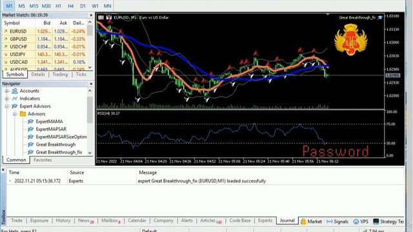Select USDJPY row in Market Watch
413x232 pixels.
click(x=44, y=54)
